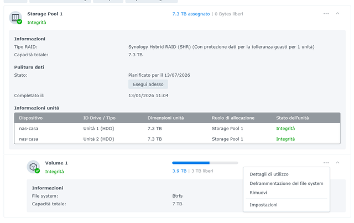This screenshot has height=223, width=354.
Task: Collapse the Storage Pool 1 section
Action: (x=337, y=13)
